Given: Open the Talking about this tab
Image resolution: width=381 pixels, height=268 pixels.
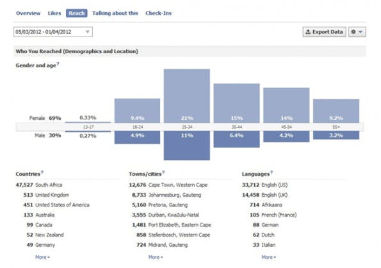Looking at the screenshot, I should (x=115, y=13).
